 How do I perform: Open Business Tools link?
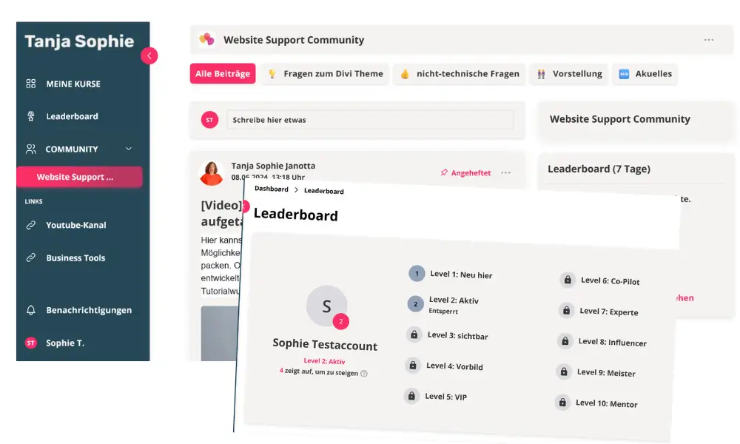click(x=75, y=258)
